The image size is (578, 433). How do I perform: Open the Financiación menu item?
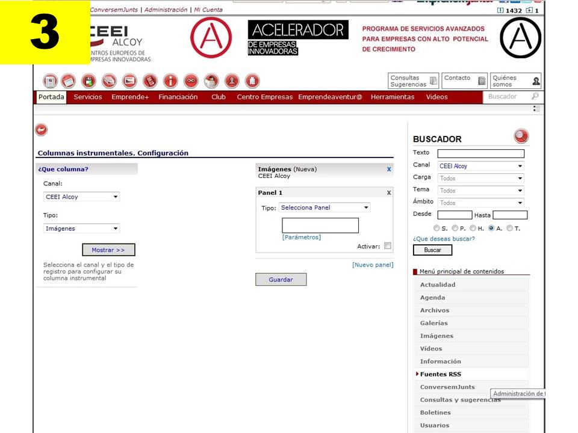tap(178, 97)
